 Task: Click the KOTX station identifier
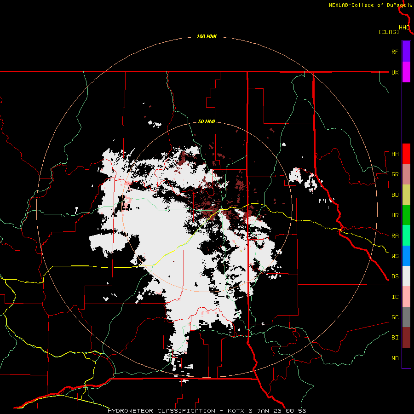coord(236,411)
